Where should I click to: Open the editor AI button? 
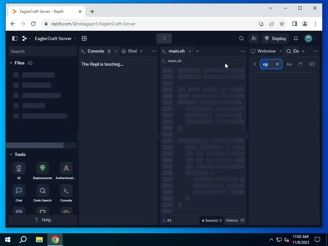click(x=167, y=220)
